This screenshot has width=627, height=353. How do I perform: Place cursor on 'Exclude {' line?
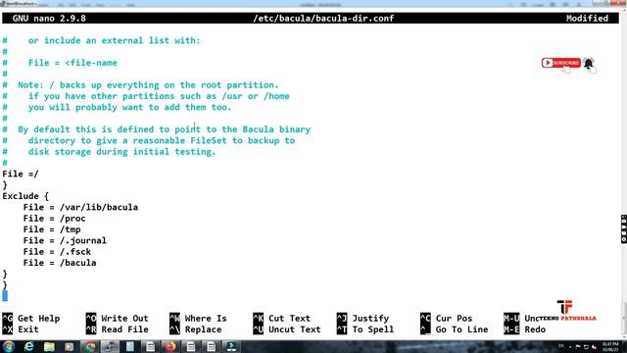[x=25, y=196]
